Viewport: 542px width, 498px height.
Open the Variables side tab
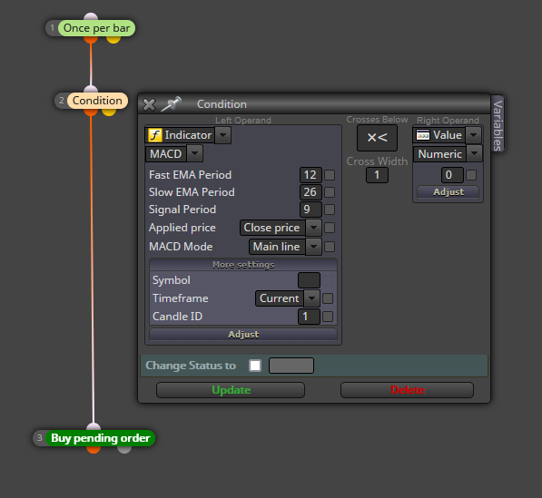498,124
